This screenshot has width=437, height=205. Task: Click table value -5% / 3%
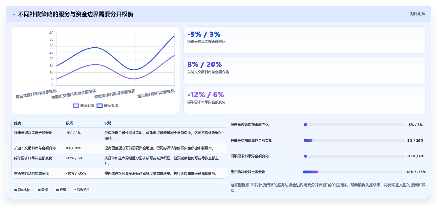tap(73, 133)
